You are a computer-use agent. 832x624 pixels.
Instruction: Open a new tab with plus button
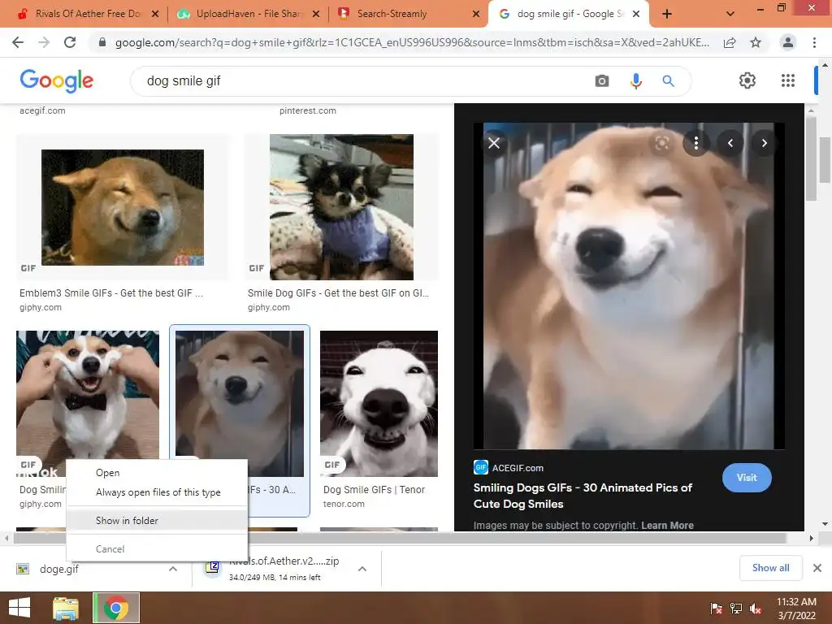pos(667,15)
